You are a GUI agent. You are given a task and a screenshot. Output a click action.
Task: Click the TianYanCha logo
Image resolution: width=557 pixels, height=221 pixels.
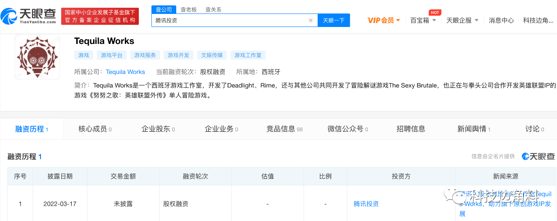pos(28,16)
